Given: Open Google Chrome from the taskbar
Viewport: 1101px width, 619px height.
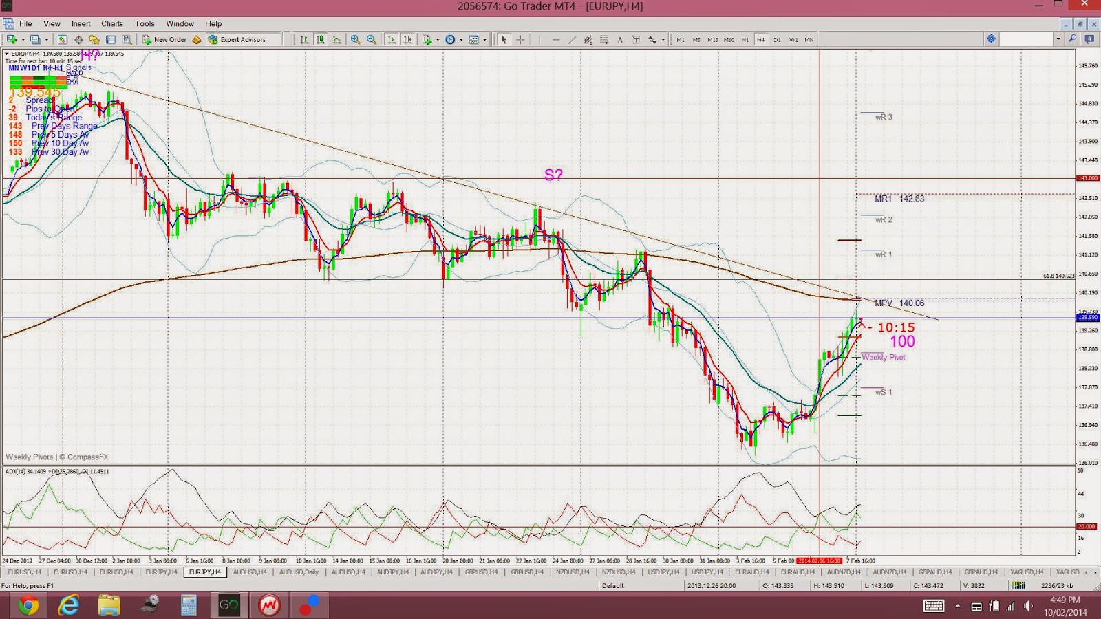Looking at the screenshot, I should pos(28,606).
